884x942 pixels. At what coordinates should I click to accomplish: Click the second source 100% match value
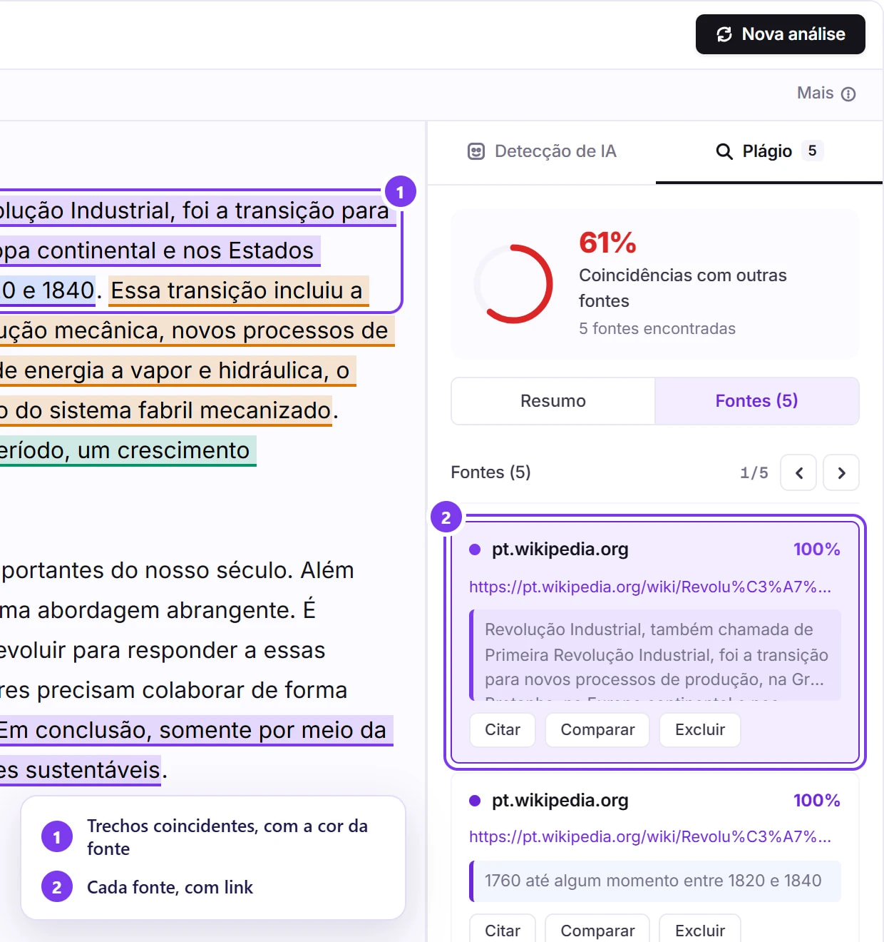817,801
